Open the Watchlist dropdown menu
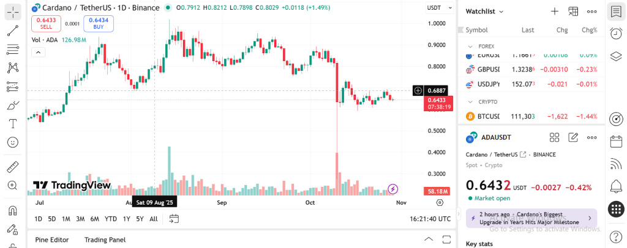Image resolution: width=627 pixels, height=248 pixels. point(484,11)
